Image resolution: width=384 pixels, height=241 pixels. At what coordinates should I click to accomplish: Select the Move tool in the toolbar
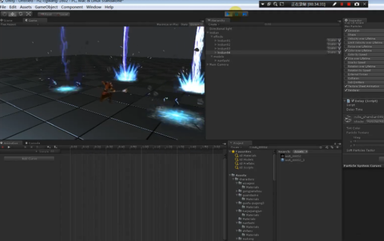pos(12,13)
